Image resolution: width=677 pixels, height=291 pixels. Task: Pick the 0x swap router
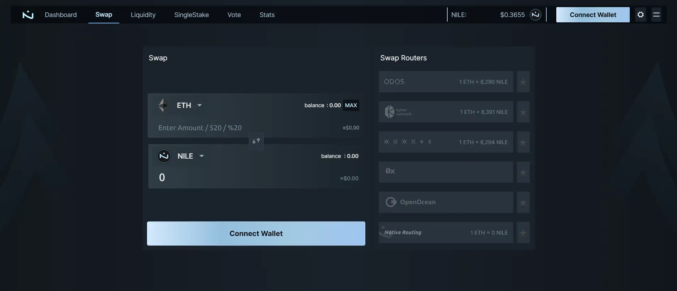click(x=446, y=172)
